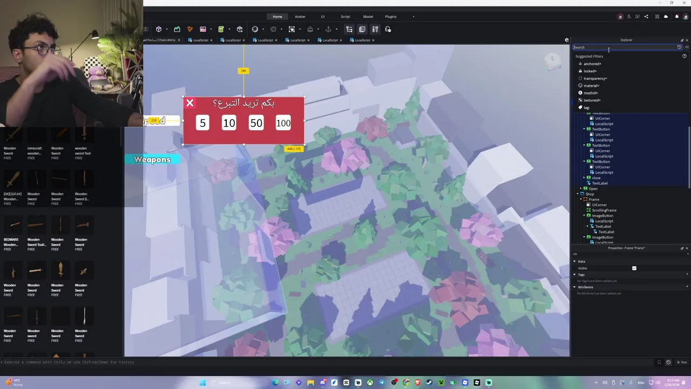Pop out the Properties panel
The height and width of the screenshot is (389, 691).
[682, 248]
